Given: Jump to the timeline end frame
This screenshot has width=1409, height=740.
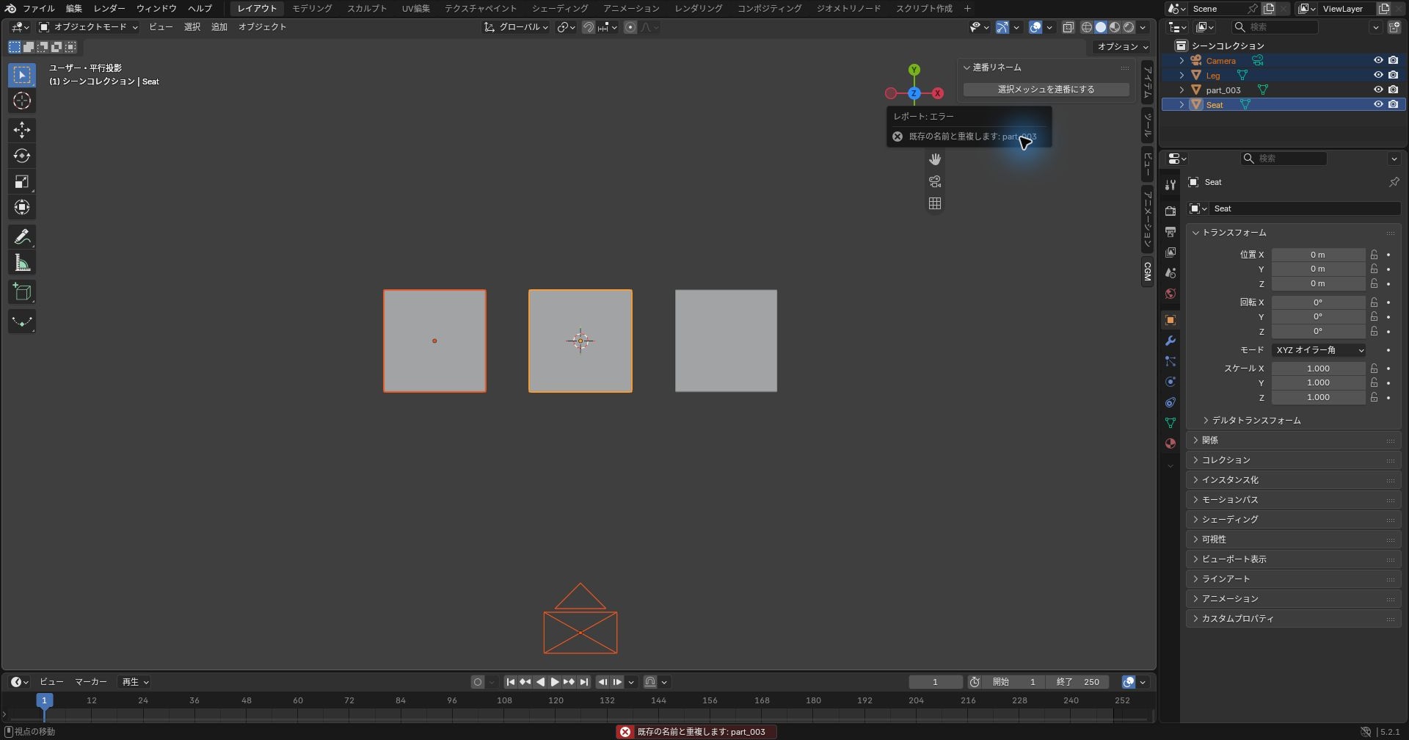Looking at the screenshot, I should [x=584, y=682].
